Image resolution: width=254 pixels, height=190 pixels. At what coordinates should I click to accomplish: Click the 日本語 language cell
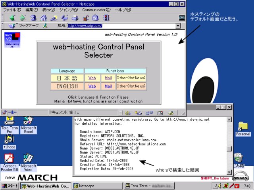67,78
